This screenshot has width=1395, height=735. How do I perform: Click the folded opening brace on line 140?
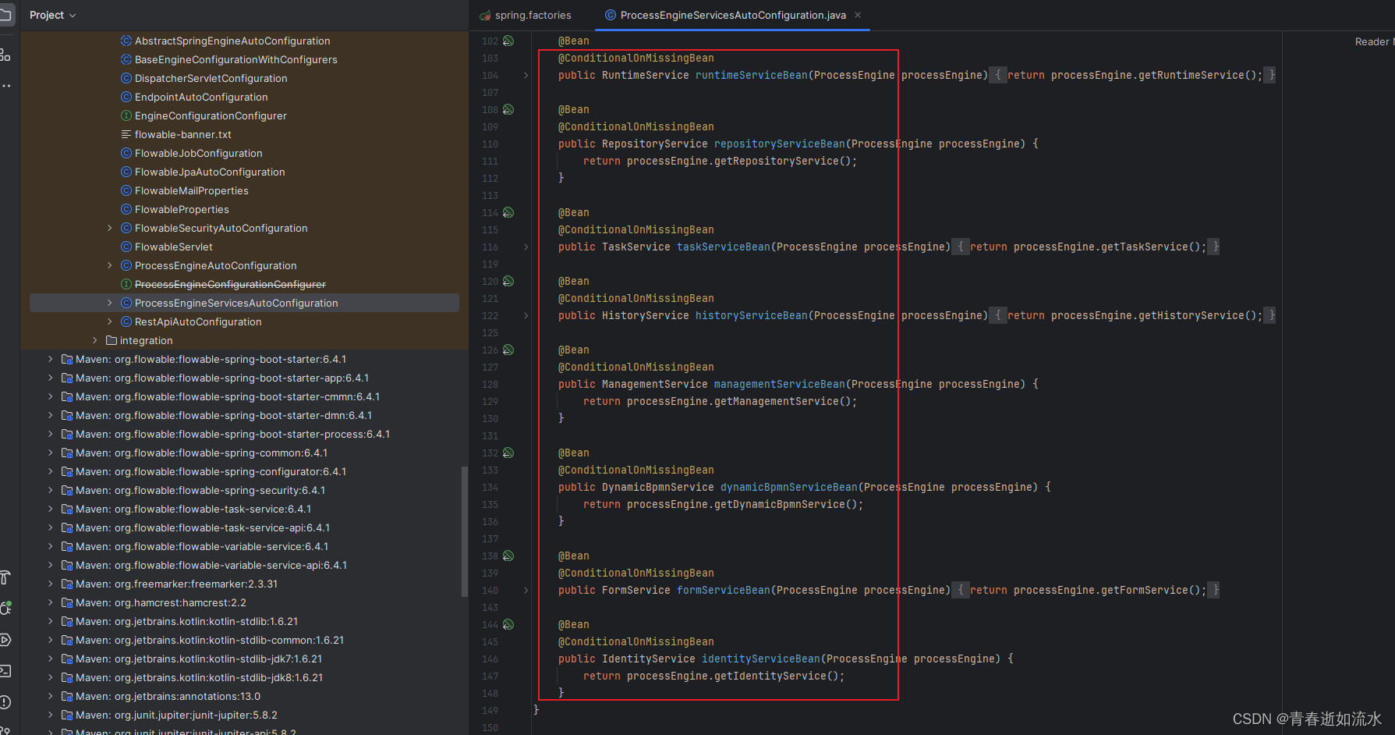tap(960, 590)
